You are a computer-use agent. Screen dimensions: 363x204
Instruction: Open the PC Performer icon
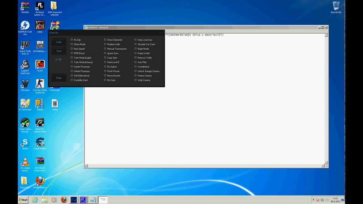point(25,105)
